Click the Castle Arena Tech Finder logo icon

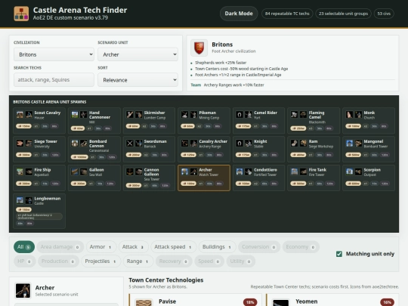(21, 14)
